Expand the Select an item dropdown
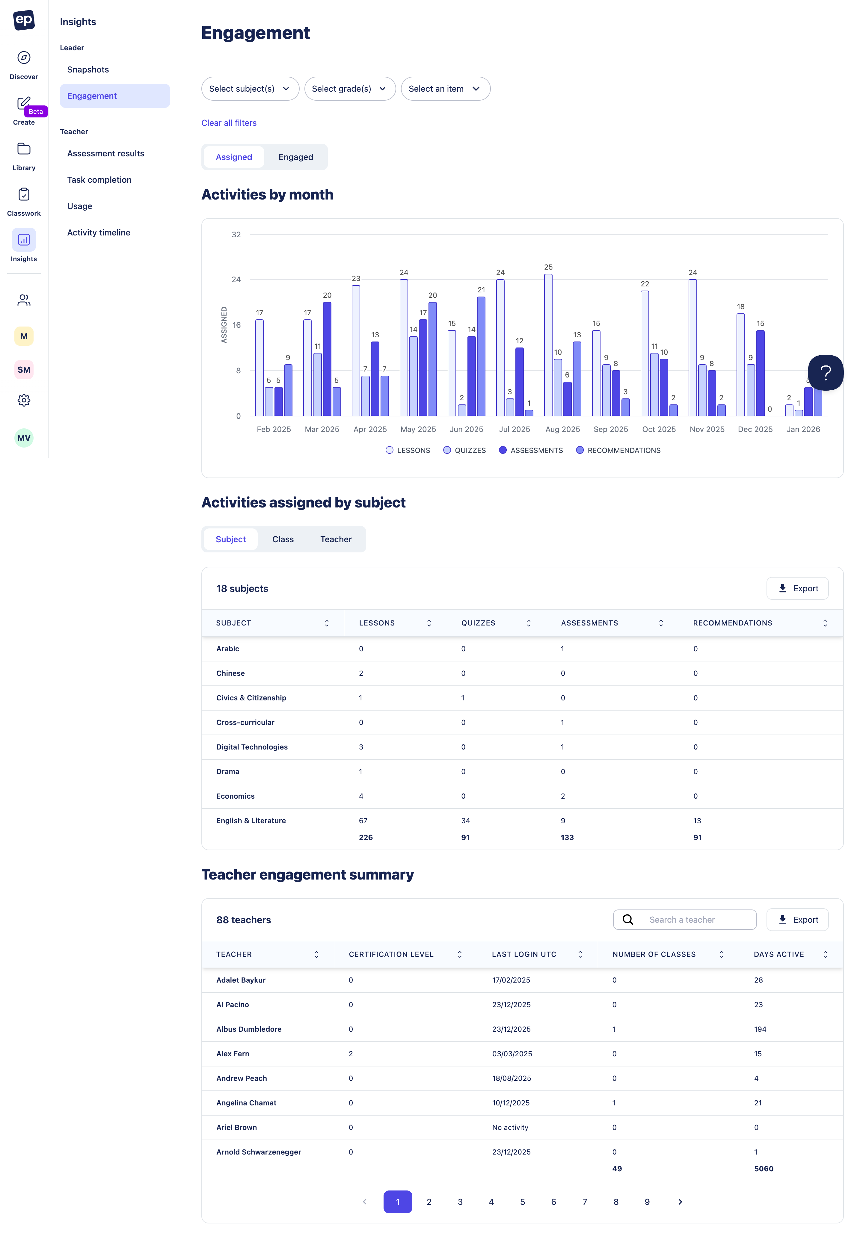This screenshot has width=863, height=1245. pyautogui.click(x=445, y=89)
